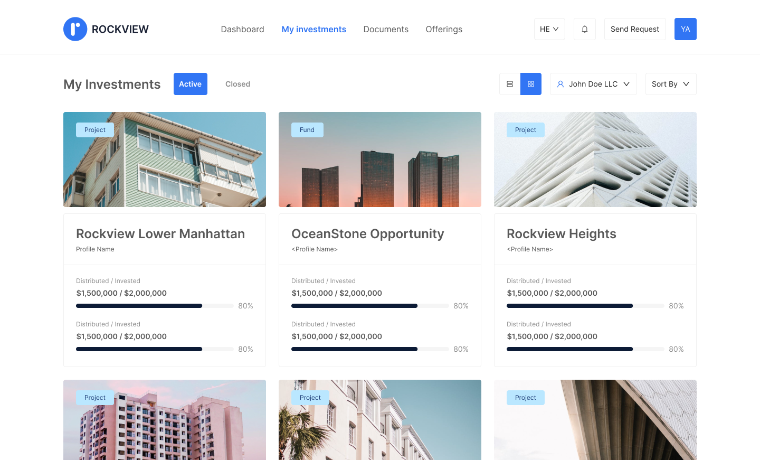Image resolution: width=760 pixels, height=460 pixels.
Task: Click the YA avatar button
Action: pyautogui.click(x=685, y=29)
